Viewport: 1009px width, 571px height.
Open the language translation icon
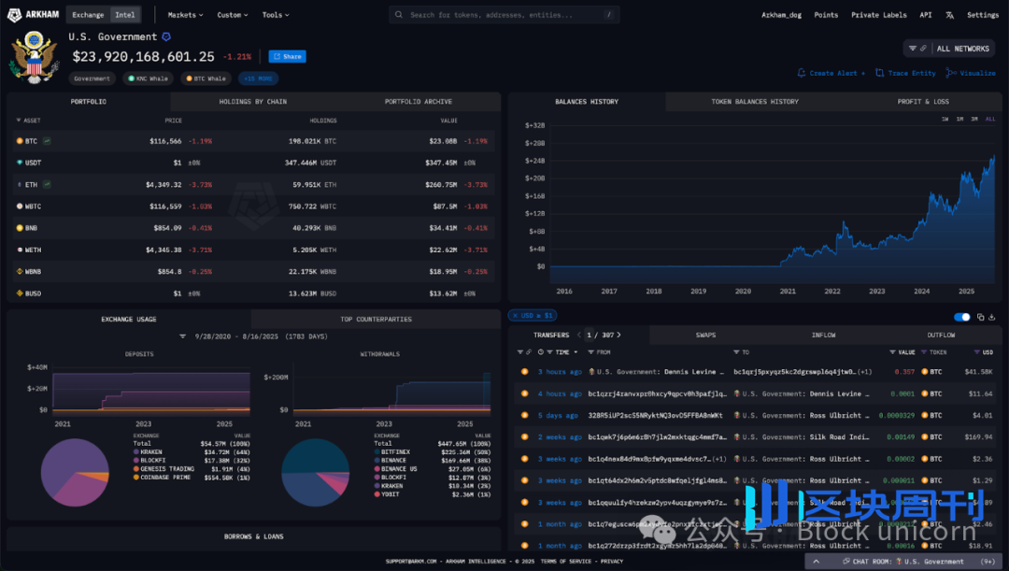coord(950,15)
